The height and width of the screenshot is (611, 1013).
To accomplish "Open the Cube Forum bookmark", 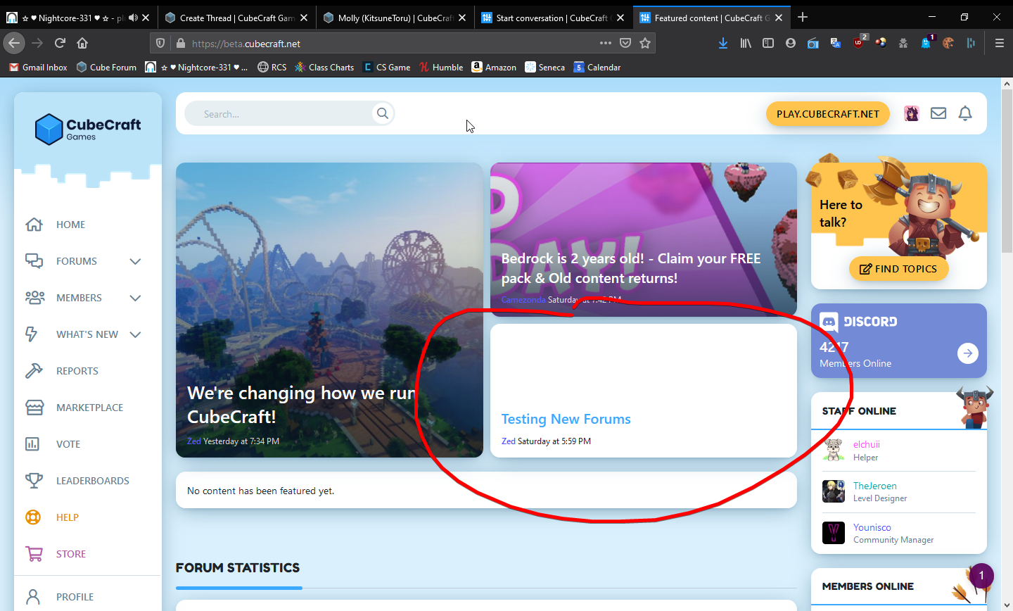I will point(106,67).
